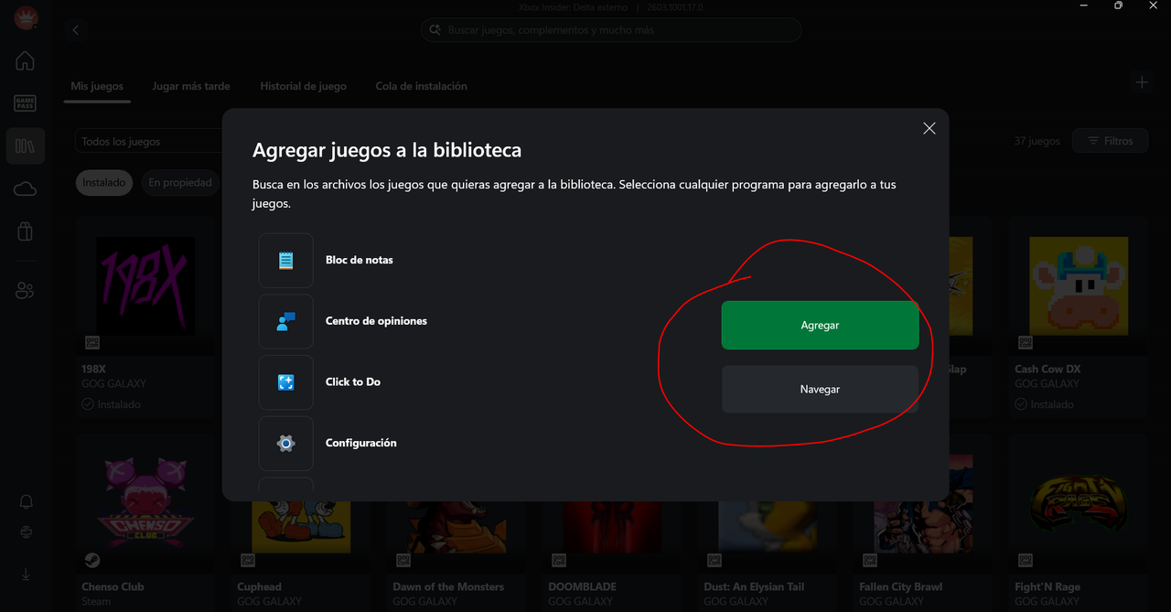Click the game search field

611,30
